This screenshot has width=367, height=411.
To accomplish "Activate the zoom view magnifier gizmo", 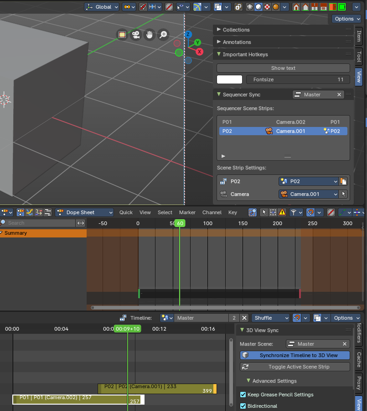I will tap(163, 35).
